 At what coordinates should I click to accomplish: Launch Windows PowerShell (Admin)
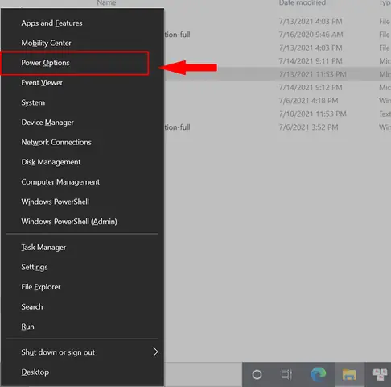click(x=69, y=222)
